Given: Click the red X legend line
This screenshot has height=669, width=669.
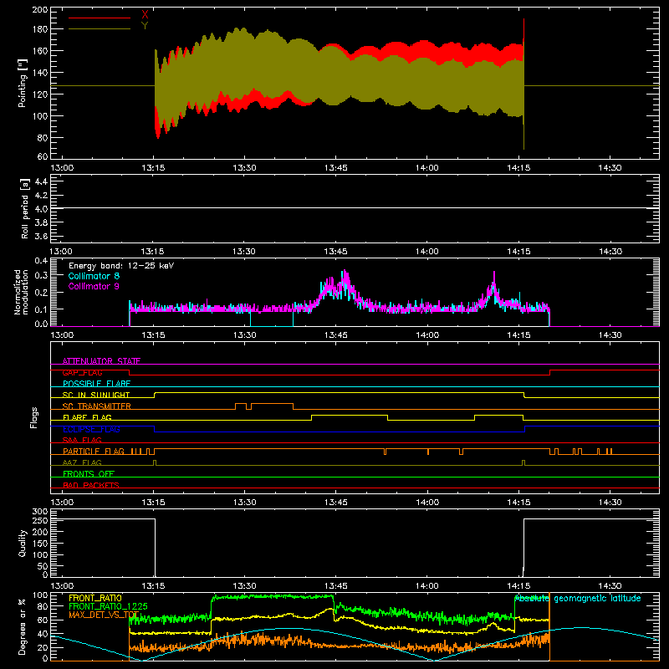Looking at the screenshot, I should pyautogui.click(x=100, y=18).
